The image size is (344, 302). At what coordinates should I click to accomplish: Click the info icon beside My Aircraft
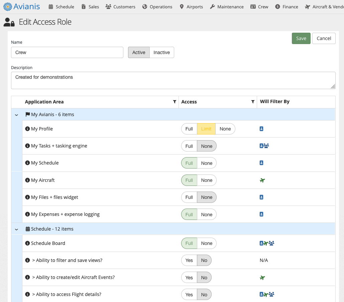point(27,180)
